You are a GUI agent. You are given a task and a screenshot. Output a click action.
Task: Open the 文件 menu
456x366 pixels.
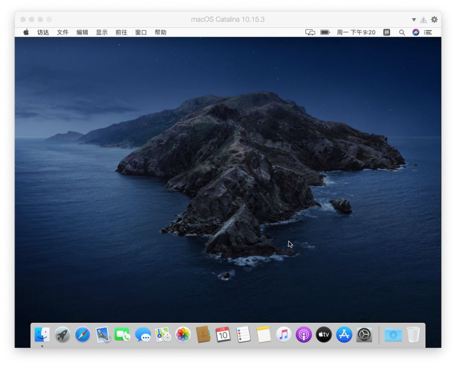(62, 32)
